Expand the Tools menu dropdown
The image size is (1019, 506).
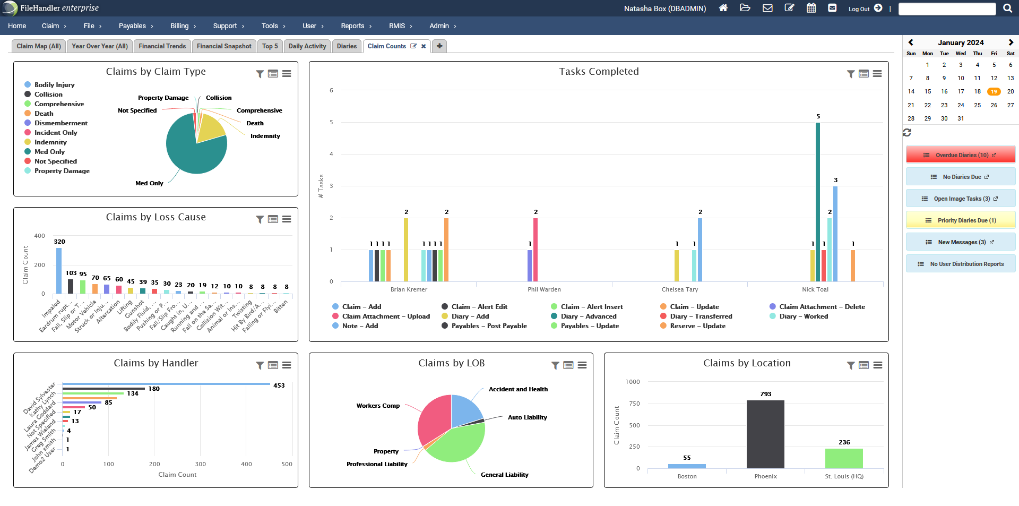[273, 25]
